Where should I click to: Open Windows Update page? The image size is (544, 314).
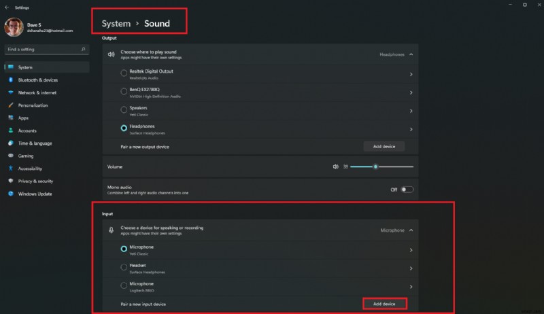(47, 194)
